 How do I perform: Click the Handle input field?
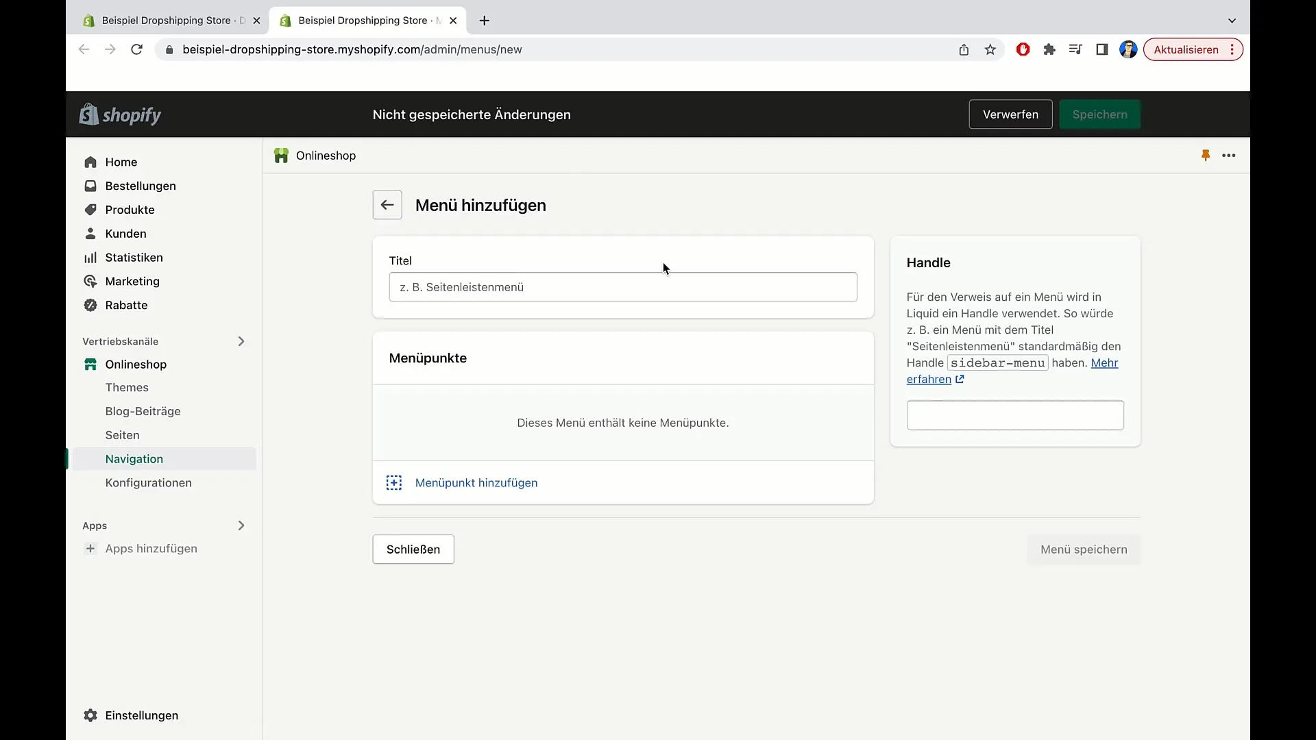tap(1014, 414)
